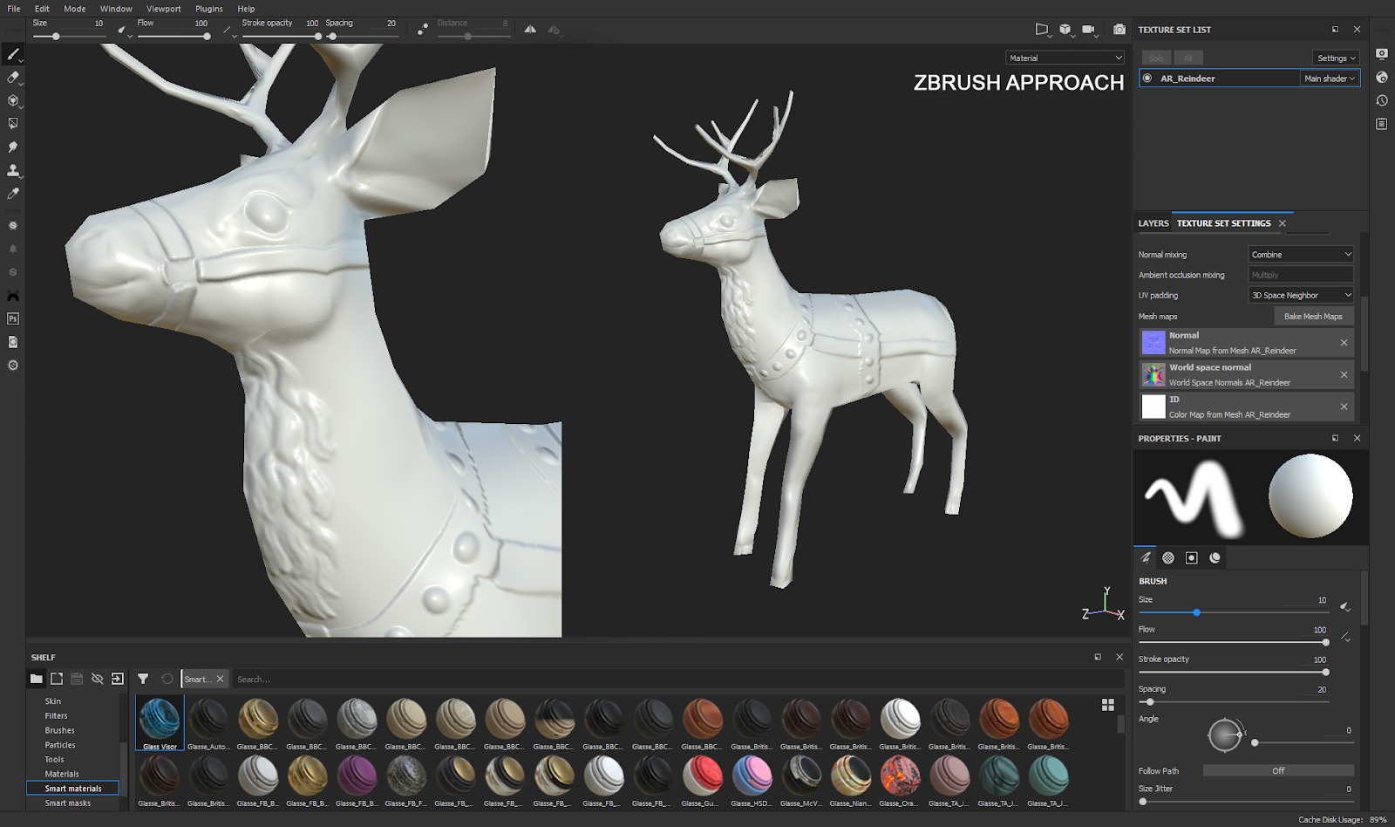Click the Photoshop export icon
The image size is (1395, 827).
click(13, 319)
